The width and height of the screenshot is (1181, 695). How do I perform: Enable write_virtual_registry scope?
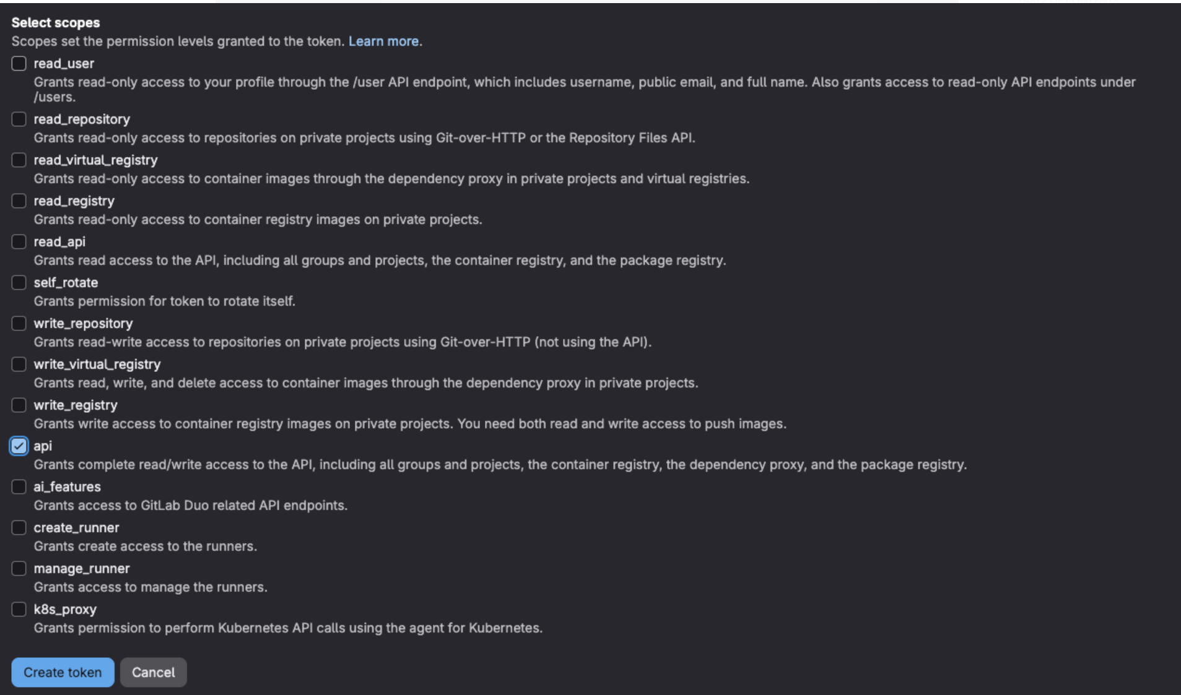click(19, 365)
